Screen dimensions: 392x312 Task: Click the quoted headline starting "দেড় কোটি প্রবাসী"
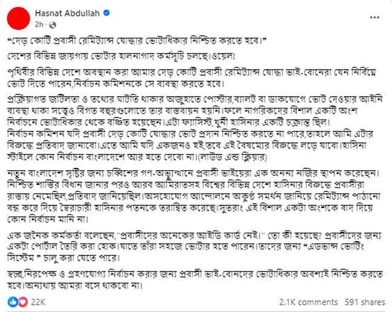click(137, 41)
